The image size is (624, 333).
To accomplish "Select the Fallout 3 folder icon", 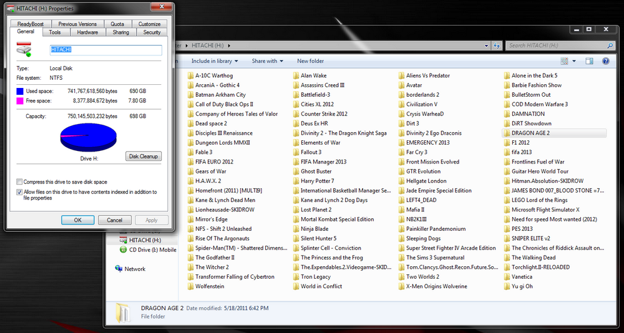I will click(x=296, y=152).
